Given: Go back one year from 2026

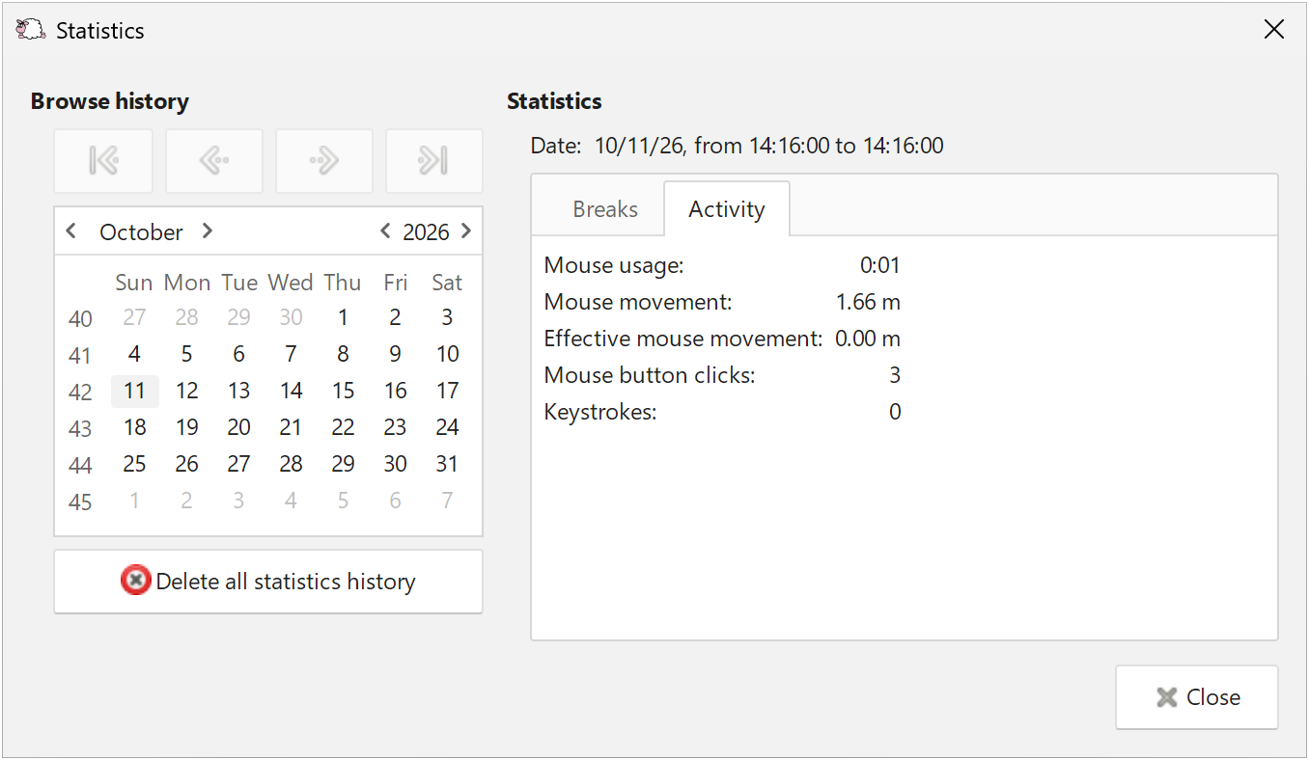Looking at the screenshot, I should (x=385, y=231).
